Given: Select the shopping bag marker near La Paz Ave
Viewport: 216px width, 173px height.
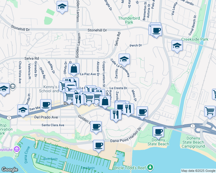Looking at the screenshot, I should [x=74, y=69].
